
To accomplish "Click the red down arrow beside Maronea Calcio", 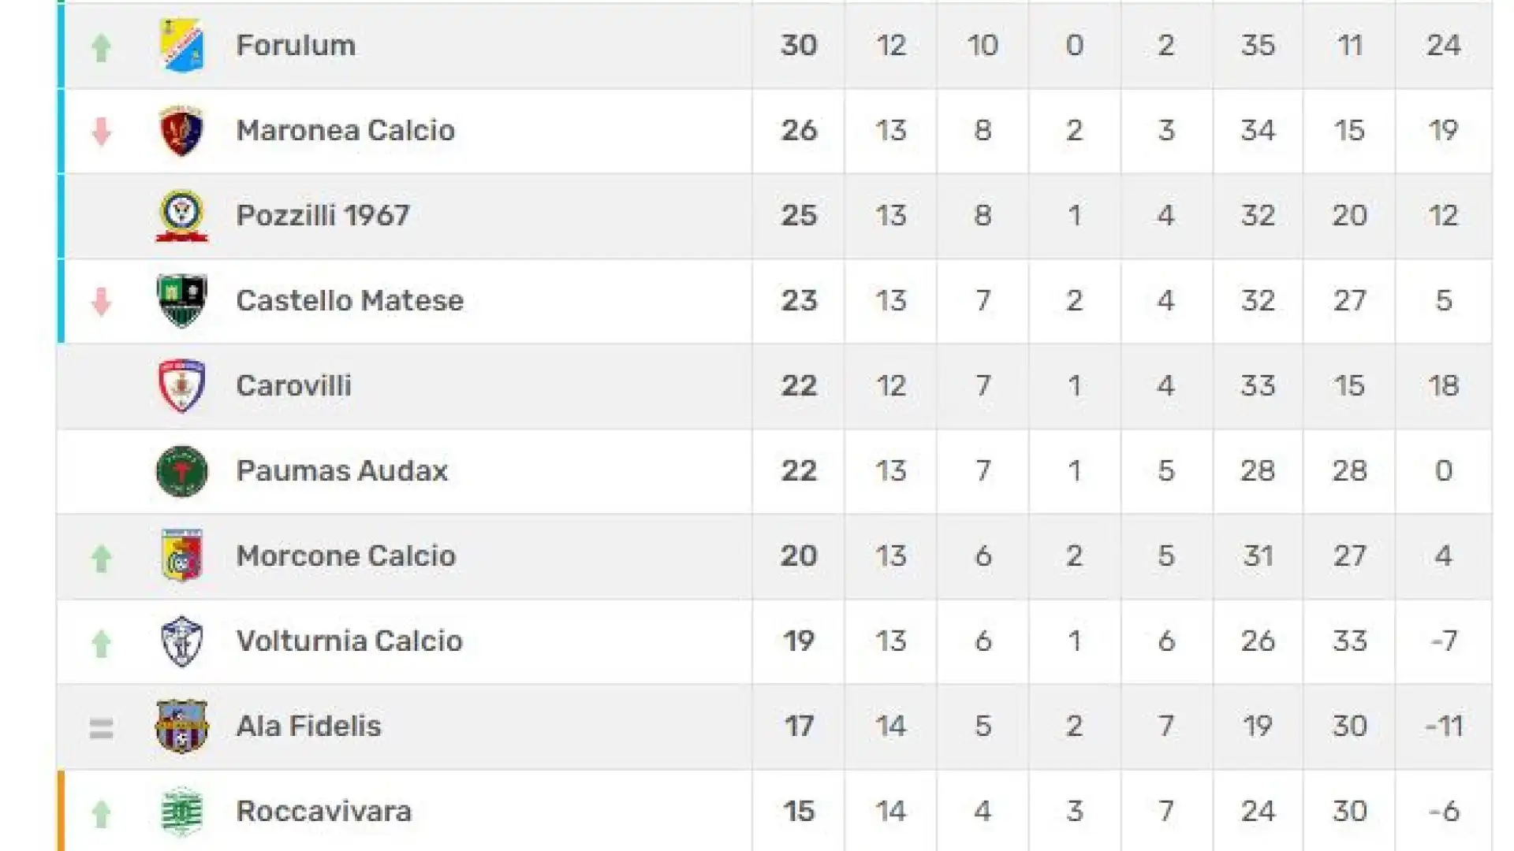I will point(101,132).
